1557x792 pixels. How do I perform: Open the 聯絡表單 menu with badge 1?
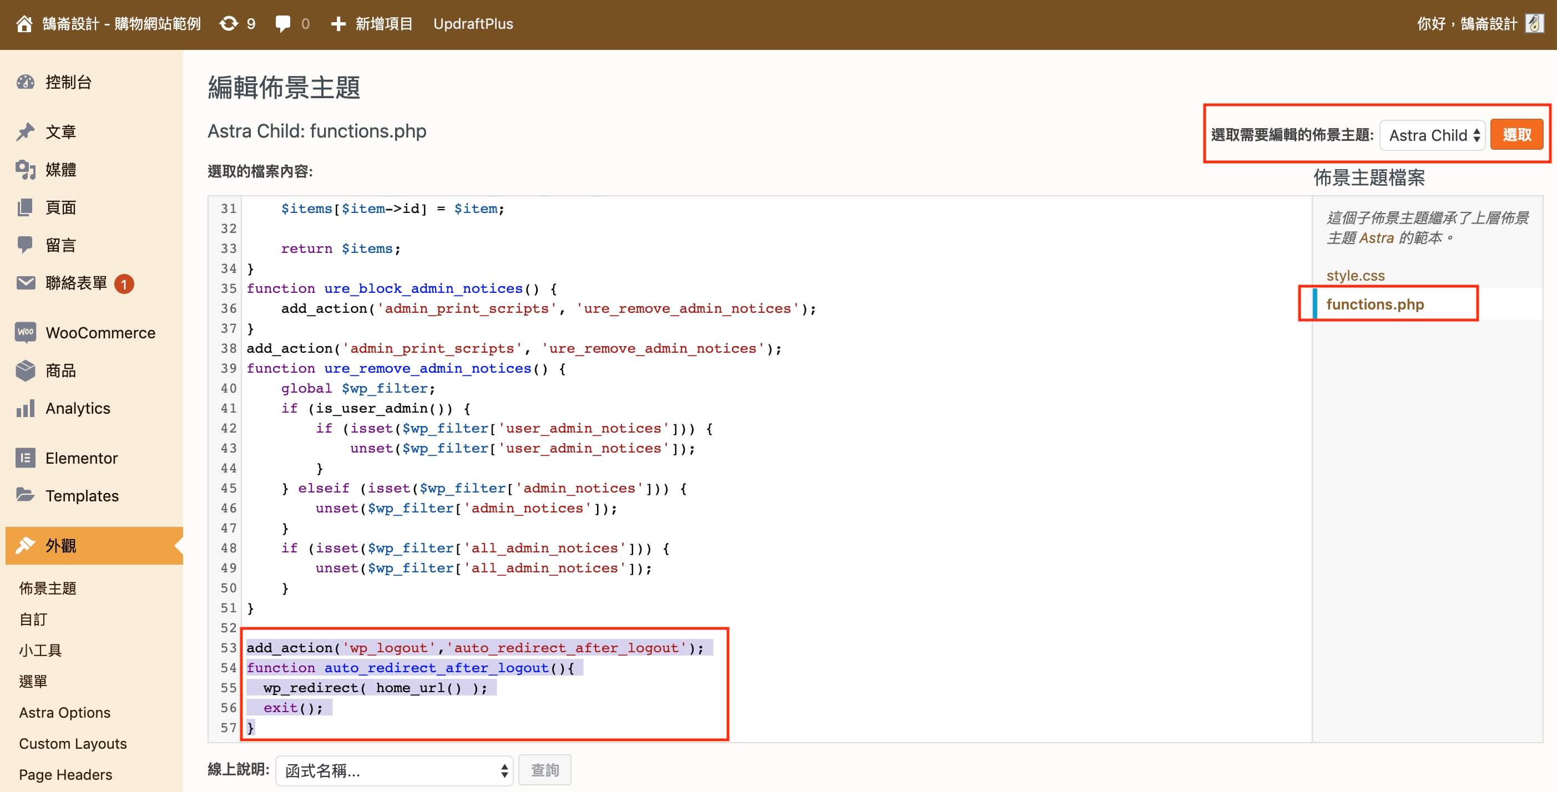tap(76, 283)
